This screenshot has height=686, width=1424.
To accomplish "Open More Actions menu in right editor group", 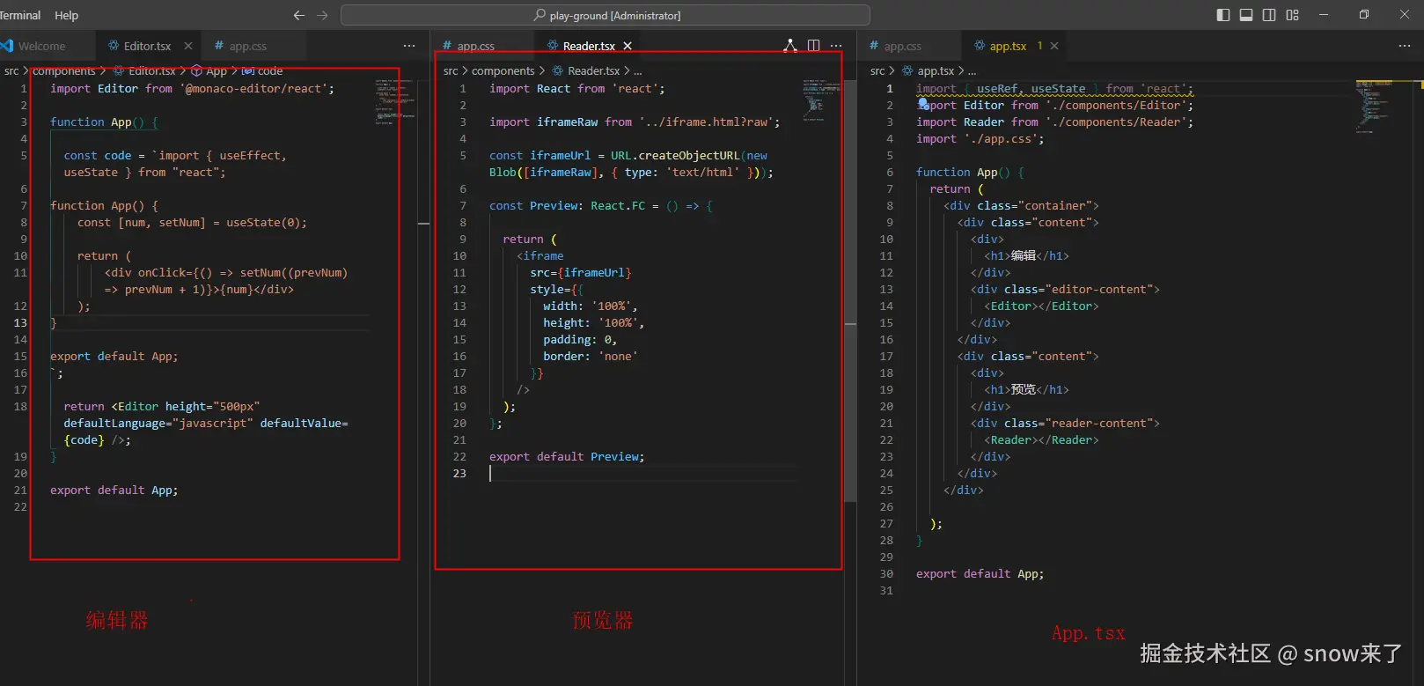I will (x=1405, y=46).
